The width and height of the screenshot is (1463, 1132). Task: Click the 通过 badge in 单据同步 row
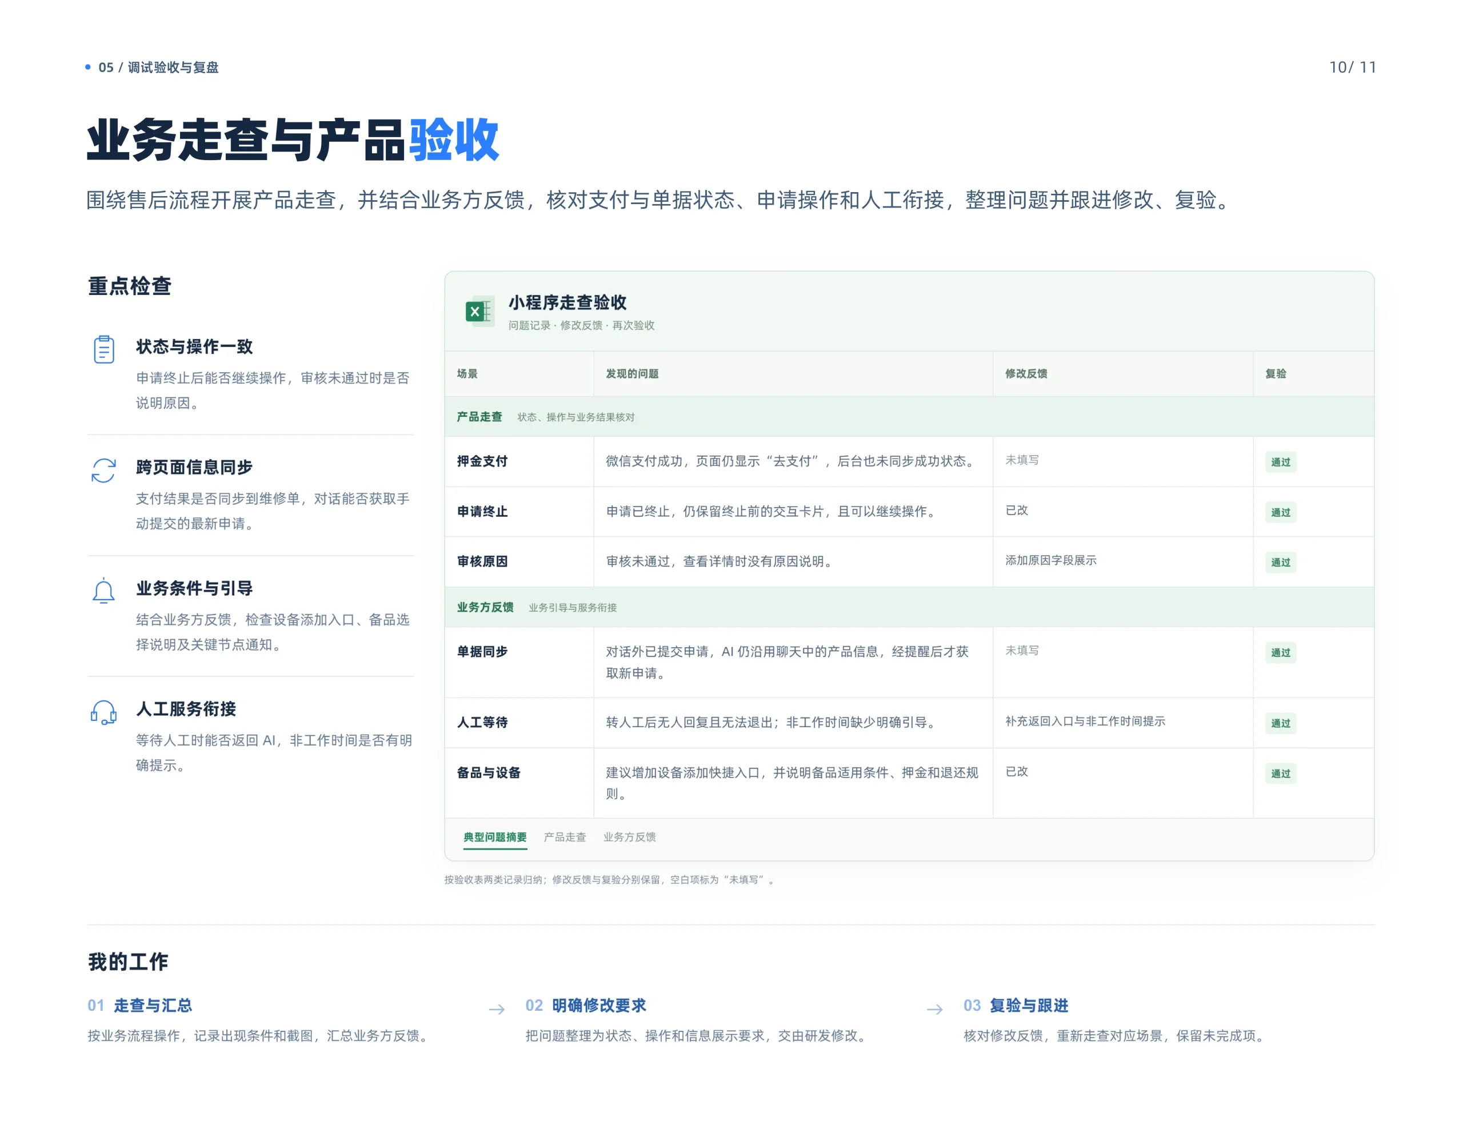tap(1281, 652)
